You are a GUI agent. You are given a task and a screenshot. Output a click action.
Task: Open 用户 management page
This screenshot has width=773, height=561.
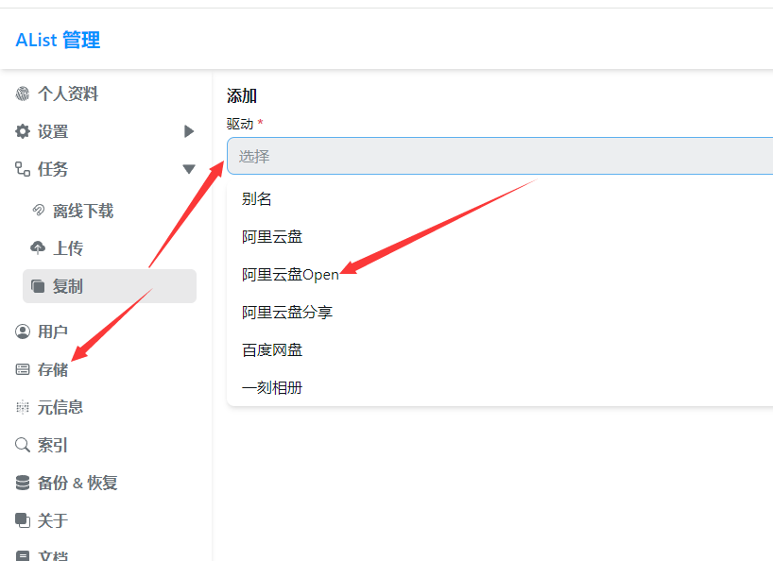[53, 331]
